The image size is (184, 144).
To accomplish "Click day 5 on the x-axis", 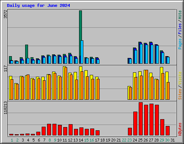I will [x=33, y=140].
